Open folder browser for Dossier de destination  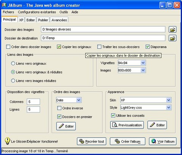[173, 38]
